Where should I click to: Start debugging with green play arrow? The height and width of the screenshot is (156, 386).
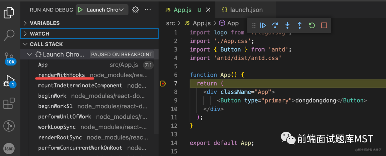tap(80, 10)
